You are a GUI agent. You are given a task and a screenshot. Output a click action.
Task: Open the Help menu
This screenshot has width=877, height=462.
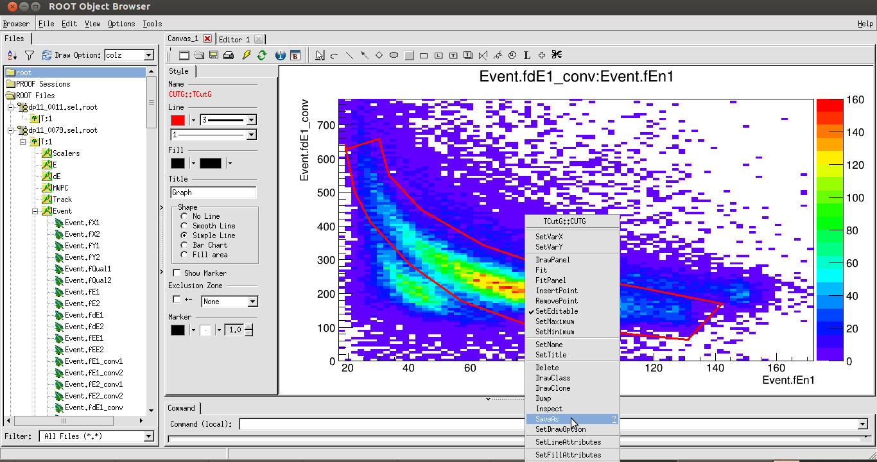coord(865,24)
